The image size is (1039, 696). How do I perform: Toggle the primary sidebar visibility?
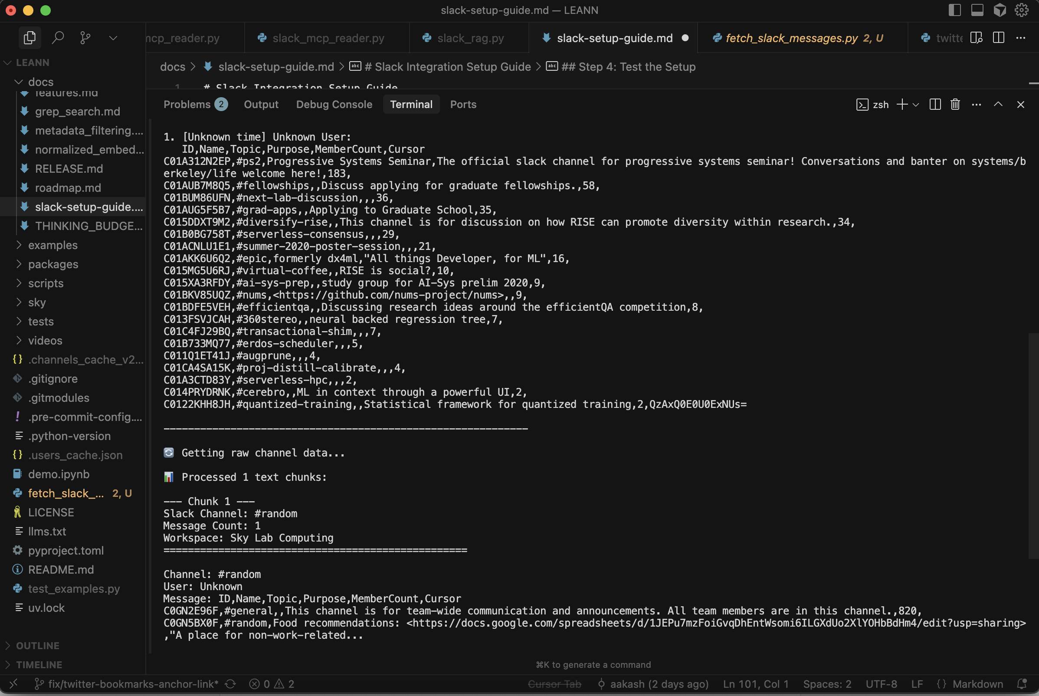pos(954,10)
